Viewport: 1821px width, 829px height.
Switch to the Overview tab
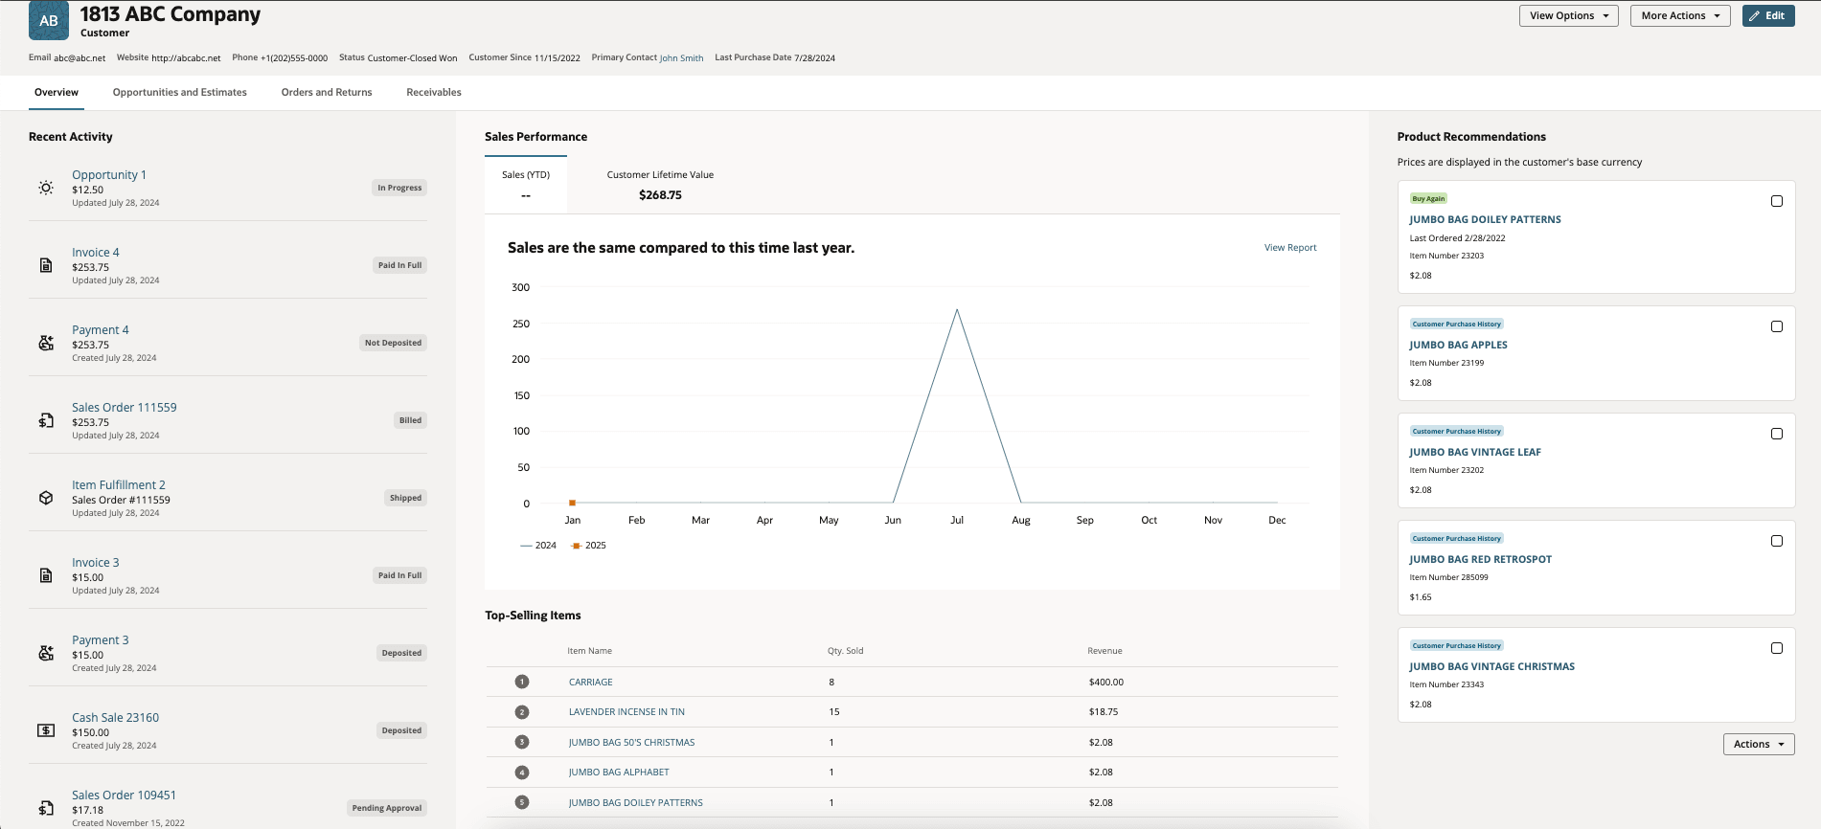pyautogui.click(x=57, y=92)
